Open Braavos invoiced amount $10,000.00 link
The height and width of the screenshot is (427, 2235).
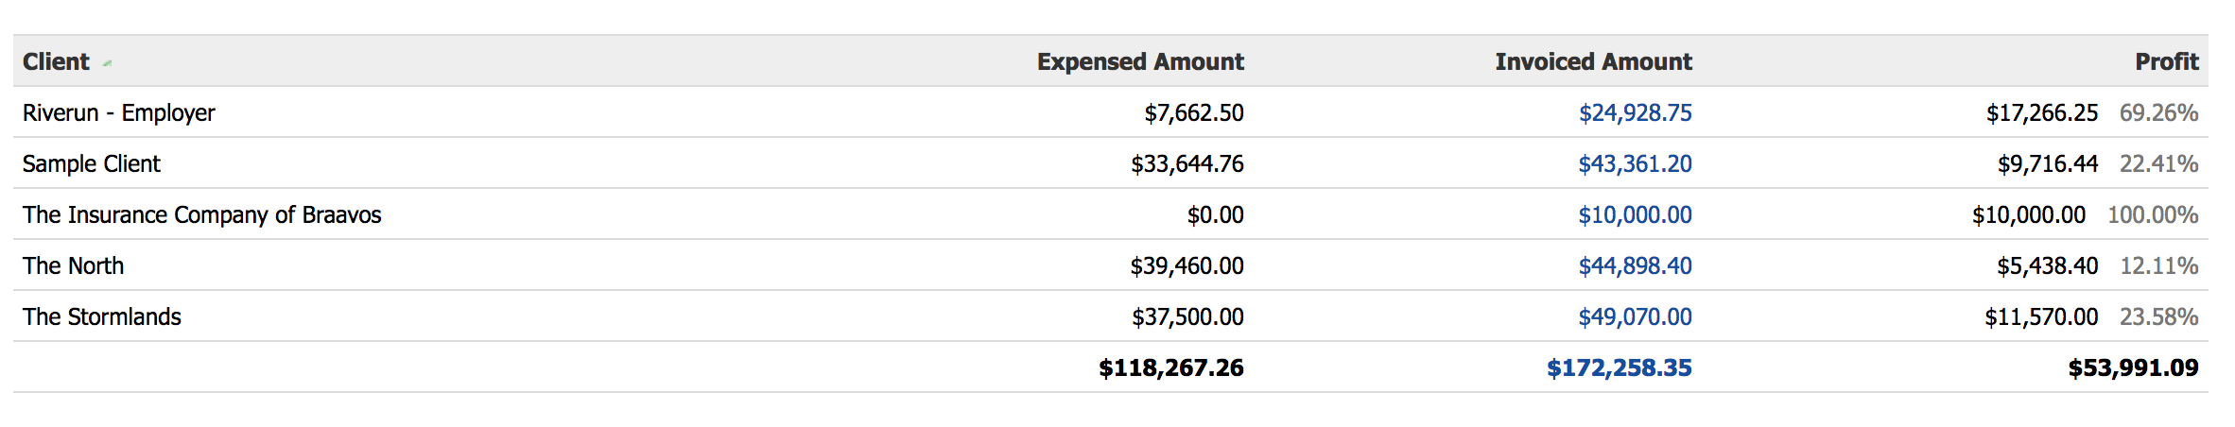[1635, 214]
